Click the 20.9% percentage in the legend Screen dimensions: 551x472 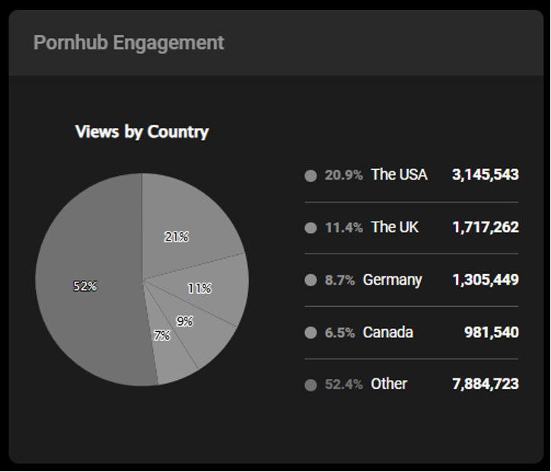tap(344, 175)
